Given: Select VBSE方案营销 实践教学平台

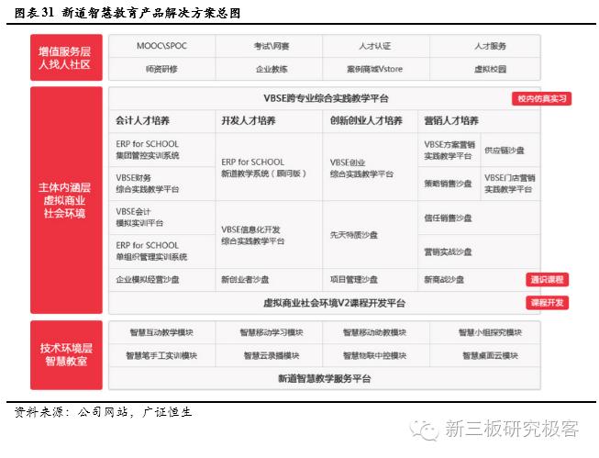Looking at the screenshot, I should [449, 150].
